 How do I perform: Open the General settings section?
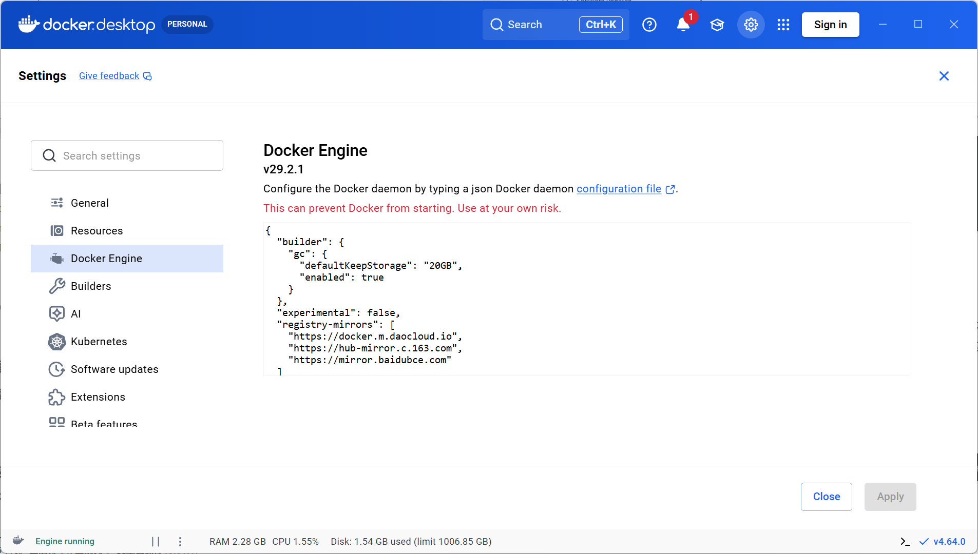tap(127, 203)
